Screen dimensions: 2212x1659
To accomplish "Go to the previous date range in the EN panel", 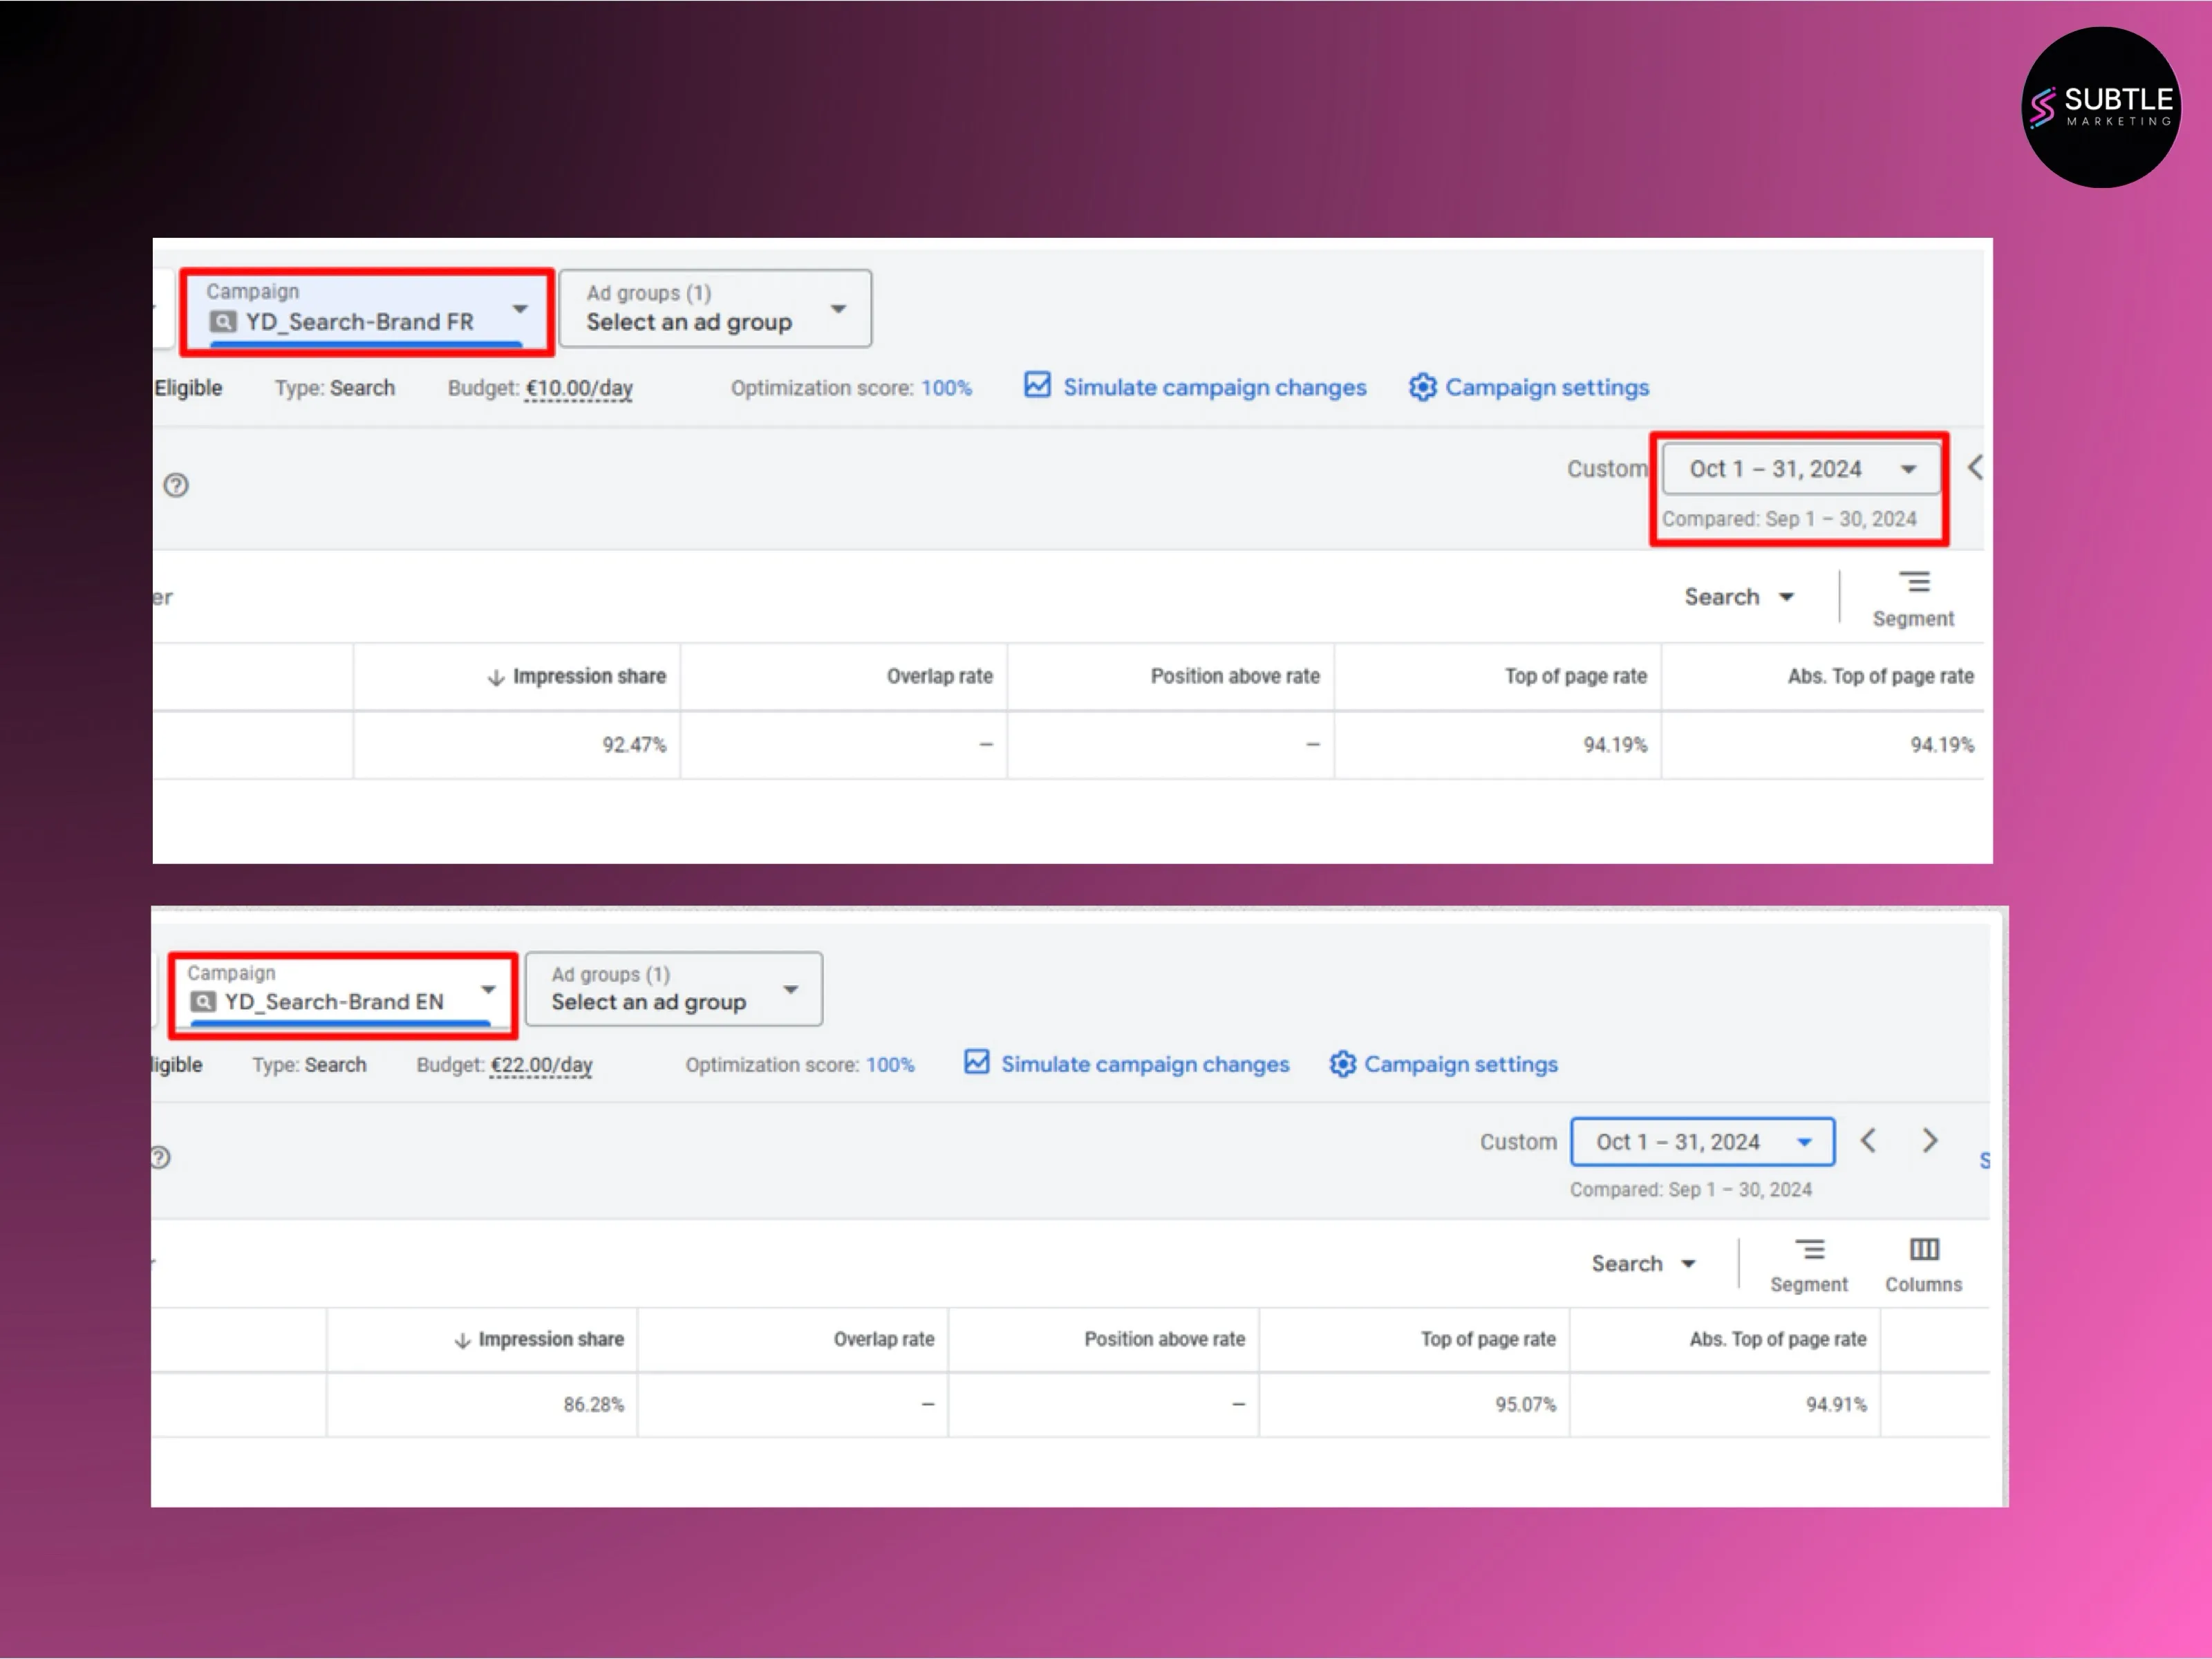I will coord(1868,1141).
